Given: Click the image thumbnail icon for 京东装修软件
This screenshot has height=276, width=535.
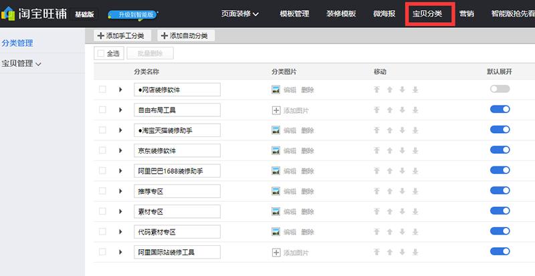Looking at the screenshot, I should click(x=276, y=150).
